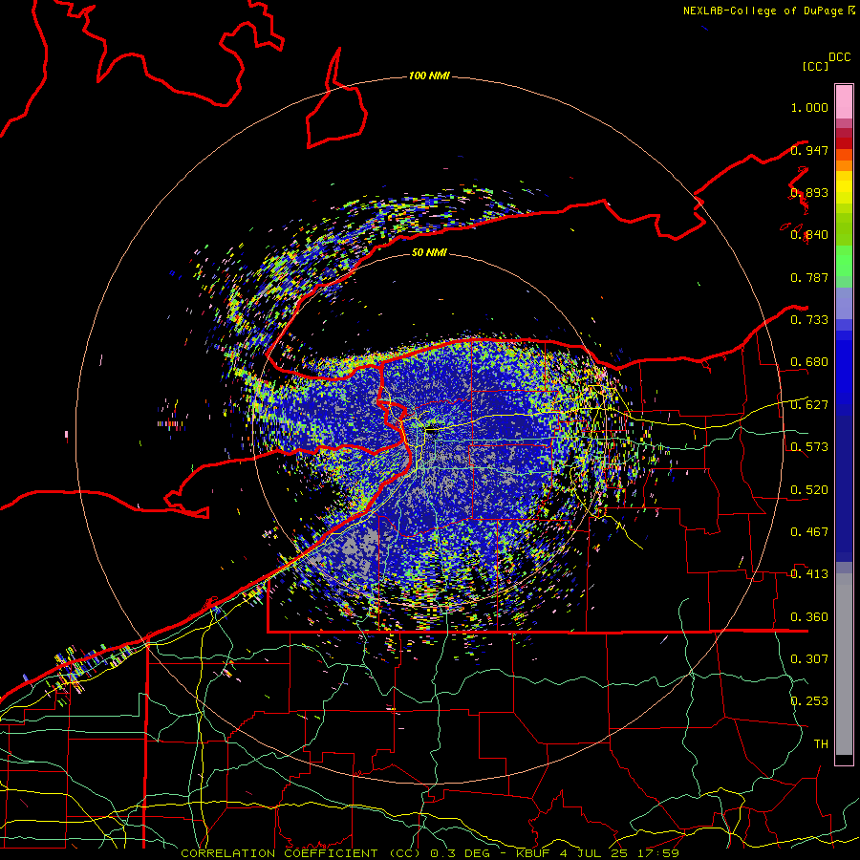Image resolution: width=860 pixels, height=860 pixels.
Task: Click the 50 NMI range ring label
Action: (x=429, y=252)
